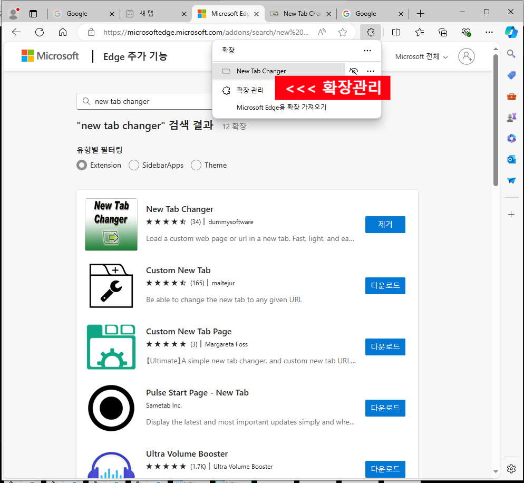Open the Edge 추가 기능 home link
Image resolution: width=524 pixels, height=483 pixels.
135,56
